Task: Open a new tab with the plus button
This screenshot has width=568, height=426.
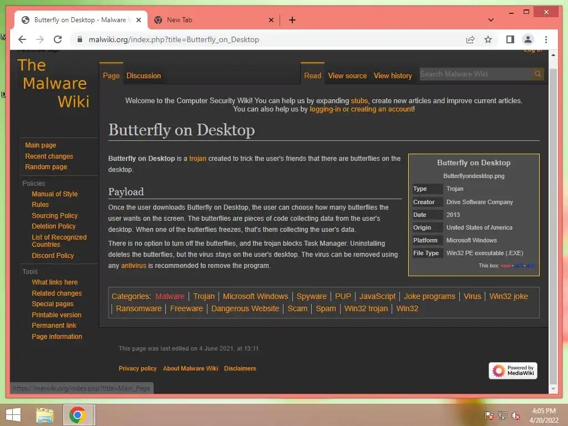Action: point(292,20)
